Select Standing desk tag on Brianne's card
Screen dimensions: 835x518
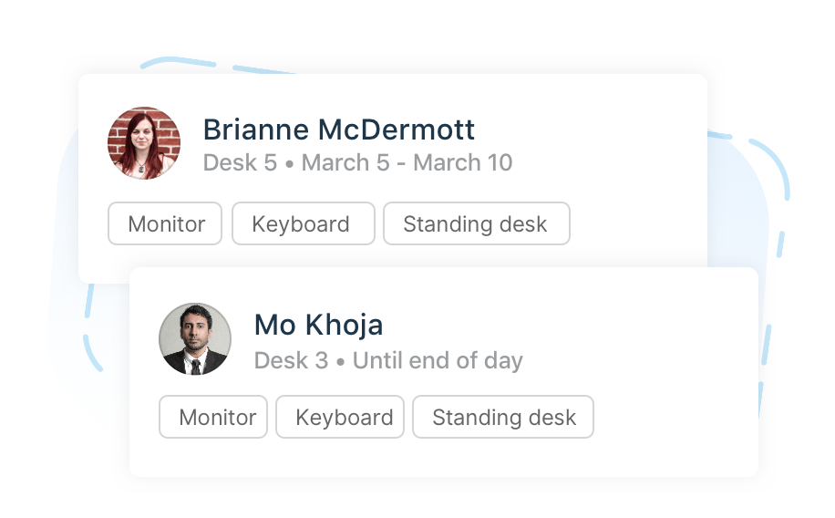[x=477, y=223]
